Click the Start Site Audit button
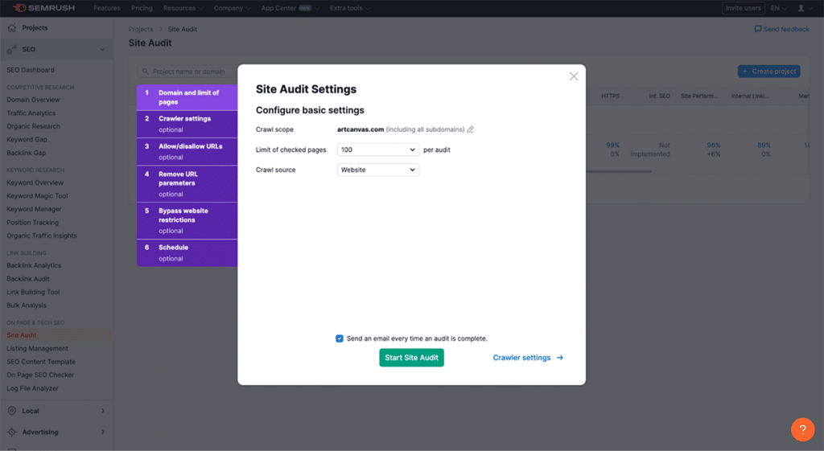The height and width of the screenshot is (451, 824). (411, 358)
